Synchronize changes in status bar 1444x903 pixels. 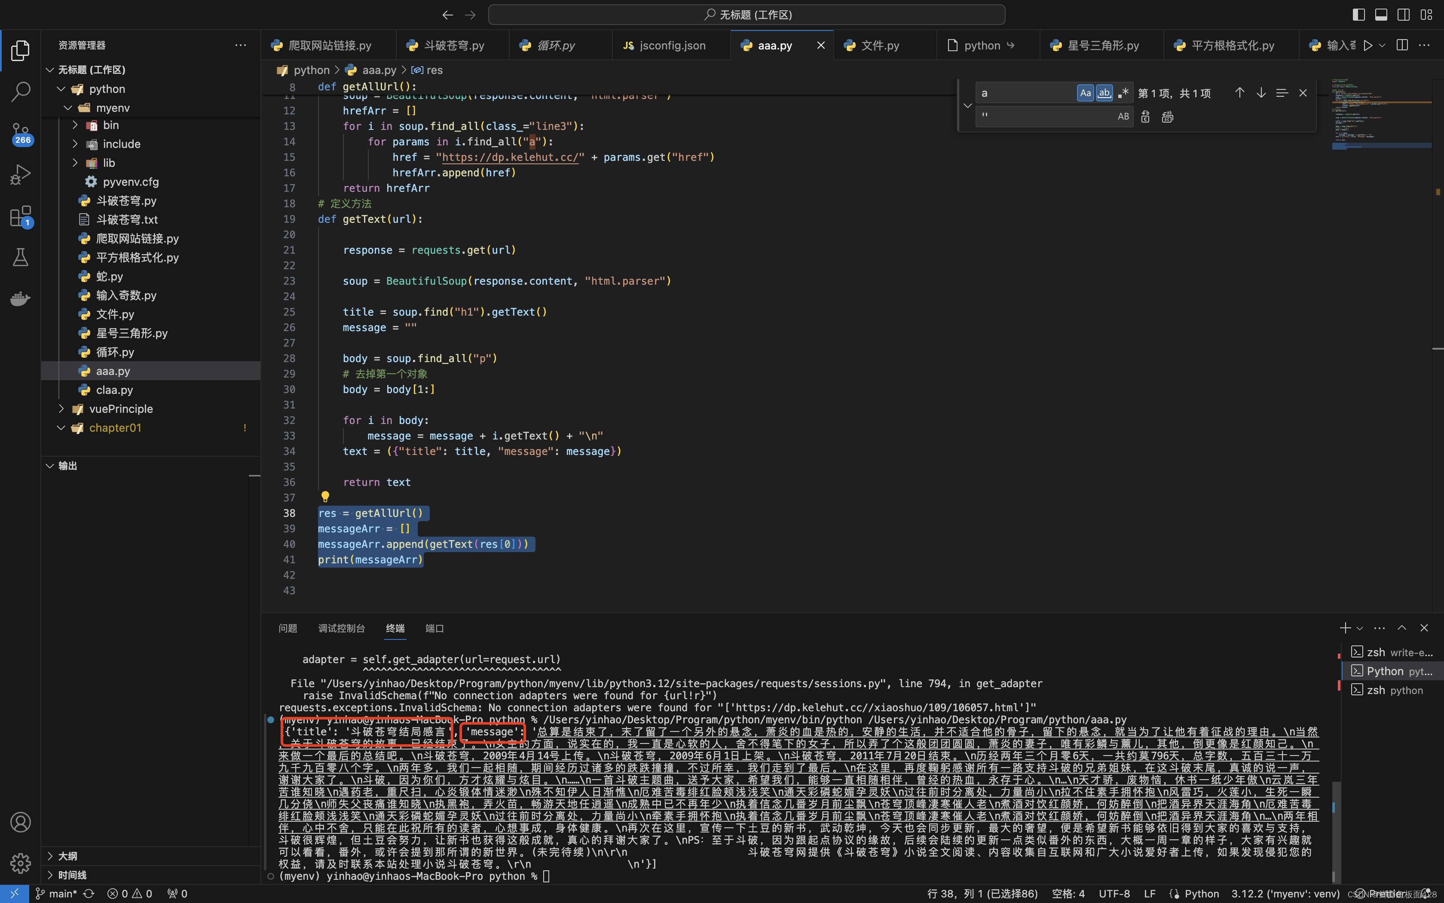point(89,894)
